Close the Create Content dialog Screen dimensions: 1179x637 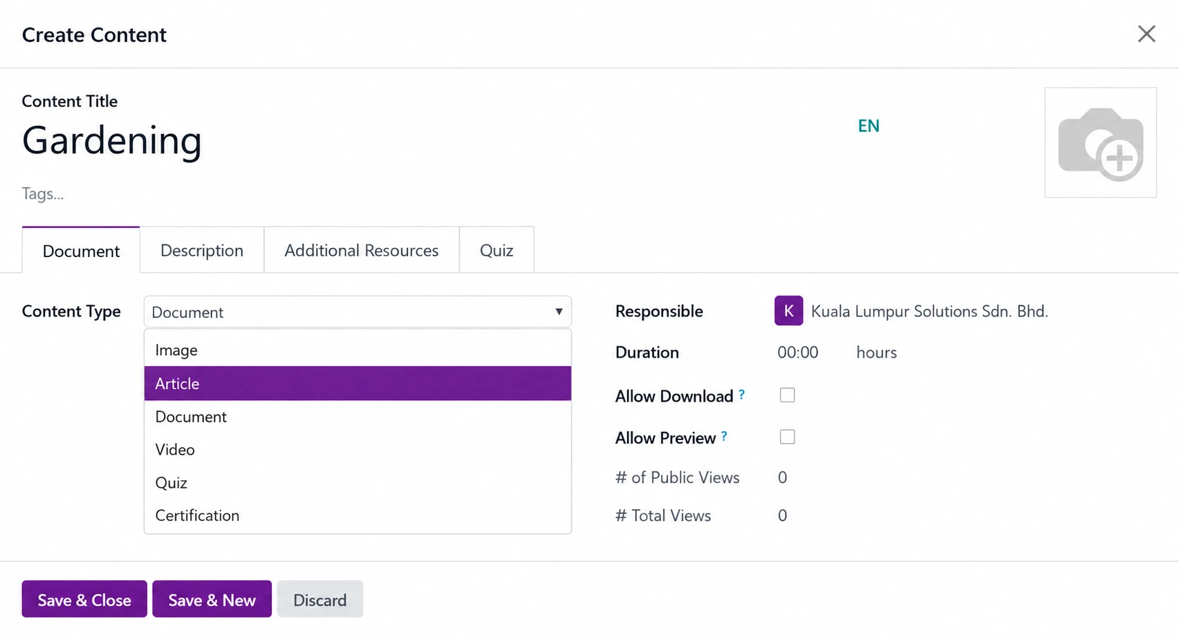(x=1146, y=34)
